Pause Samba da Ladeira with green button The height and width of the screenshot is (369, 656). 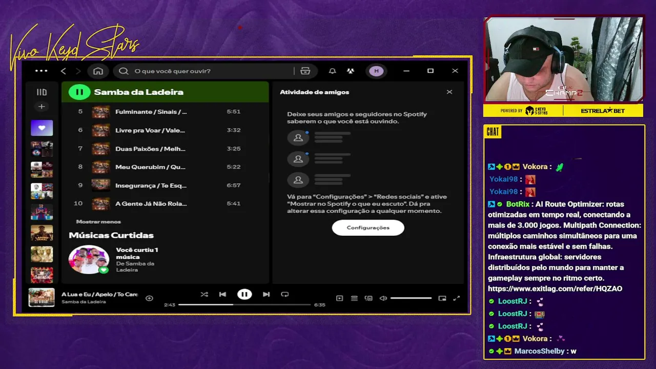(79, 92)
